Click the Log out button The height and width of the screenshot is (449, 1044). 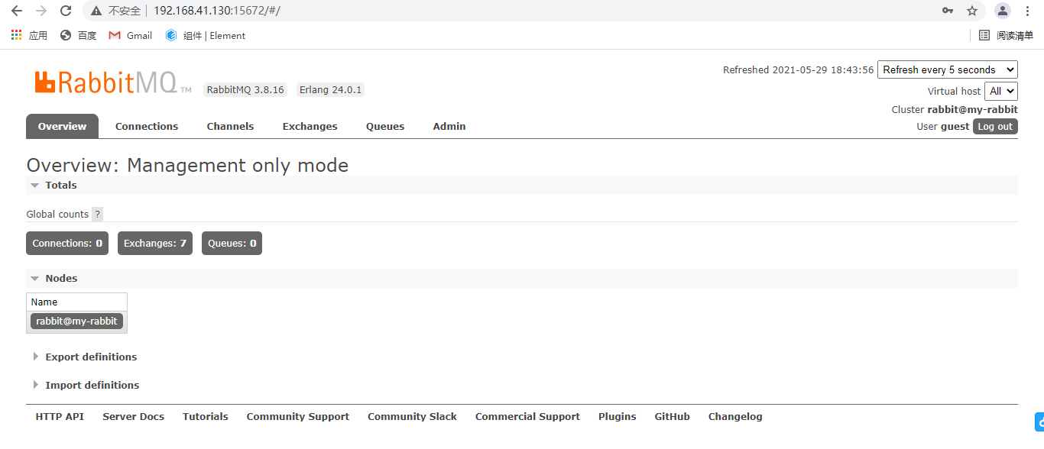(x=995, y=127)
